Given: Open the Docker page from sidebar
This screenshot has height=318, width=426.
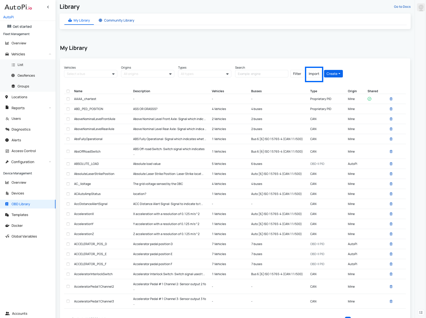Looking at the screenshot, I should 17,226.
